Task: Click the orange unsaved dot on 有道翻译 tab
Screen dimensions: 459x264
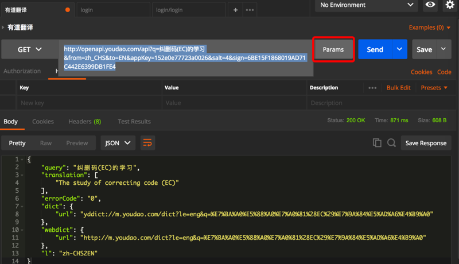Action: click(68, 10)
